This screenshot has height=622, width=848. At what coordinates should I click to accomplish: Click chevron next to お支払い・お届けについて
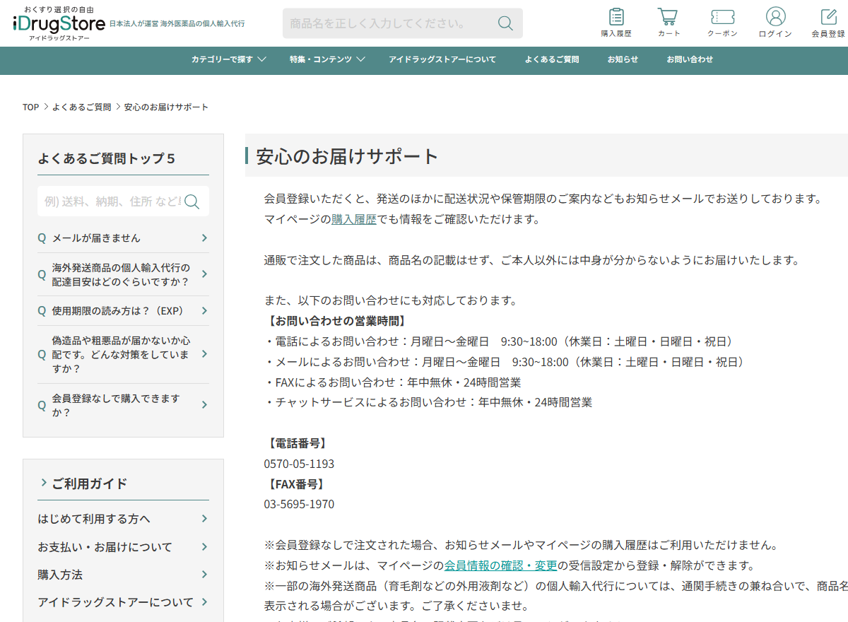pos(204,547)
